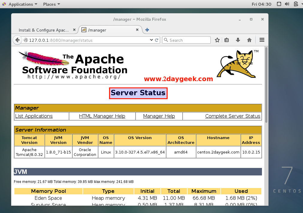303x213 pixels.
Task: Click the Apache Tomcat/8.0.32 cell
Action: pyautogui.click(x=29, y=152)
